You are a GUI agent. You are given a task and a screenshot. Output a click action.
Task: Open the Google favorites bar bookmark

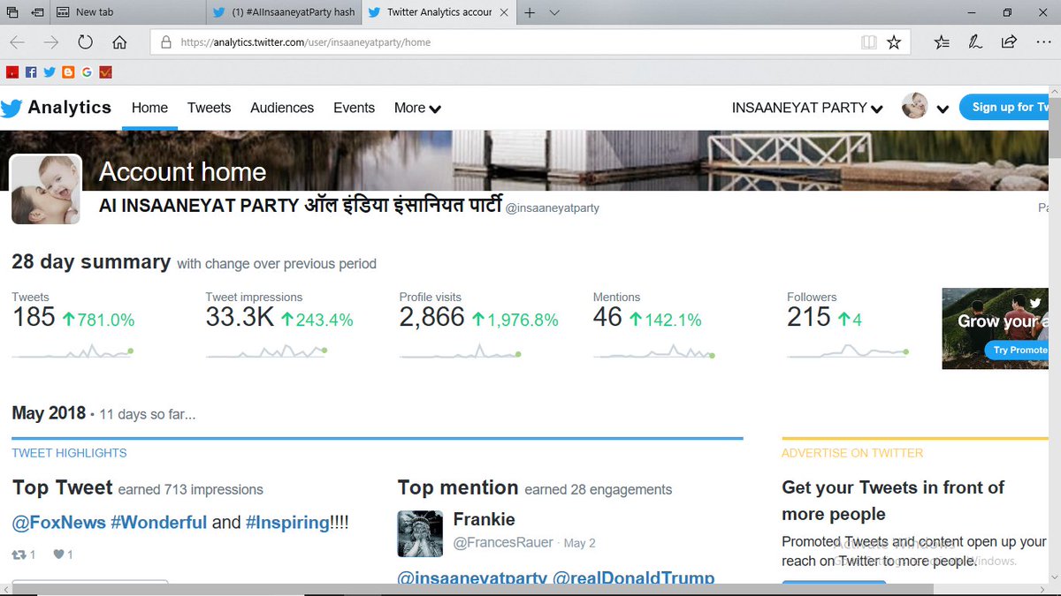(x=87, y=72)
